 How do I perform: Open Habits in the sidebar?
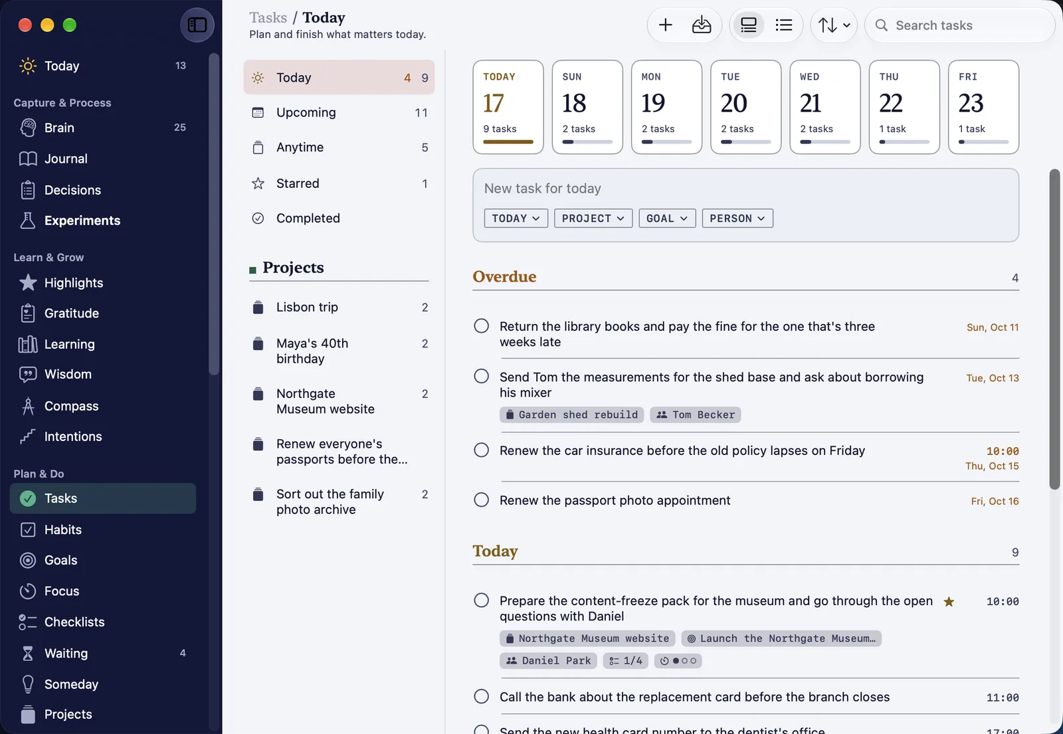pos(103,529)
